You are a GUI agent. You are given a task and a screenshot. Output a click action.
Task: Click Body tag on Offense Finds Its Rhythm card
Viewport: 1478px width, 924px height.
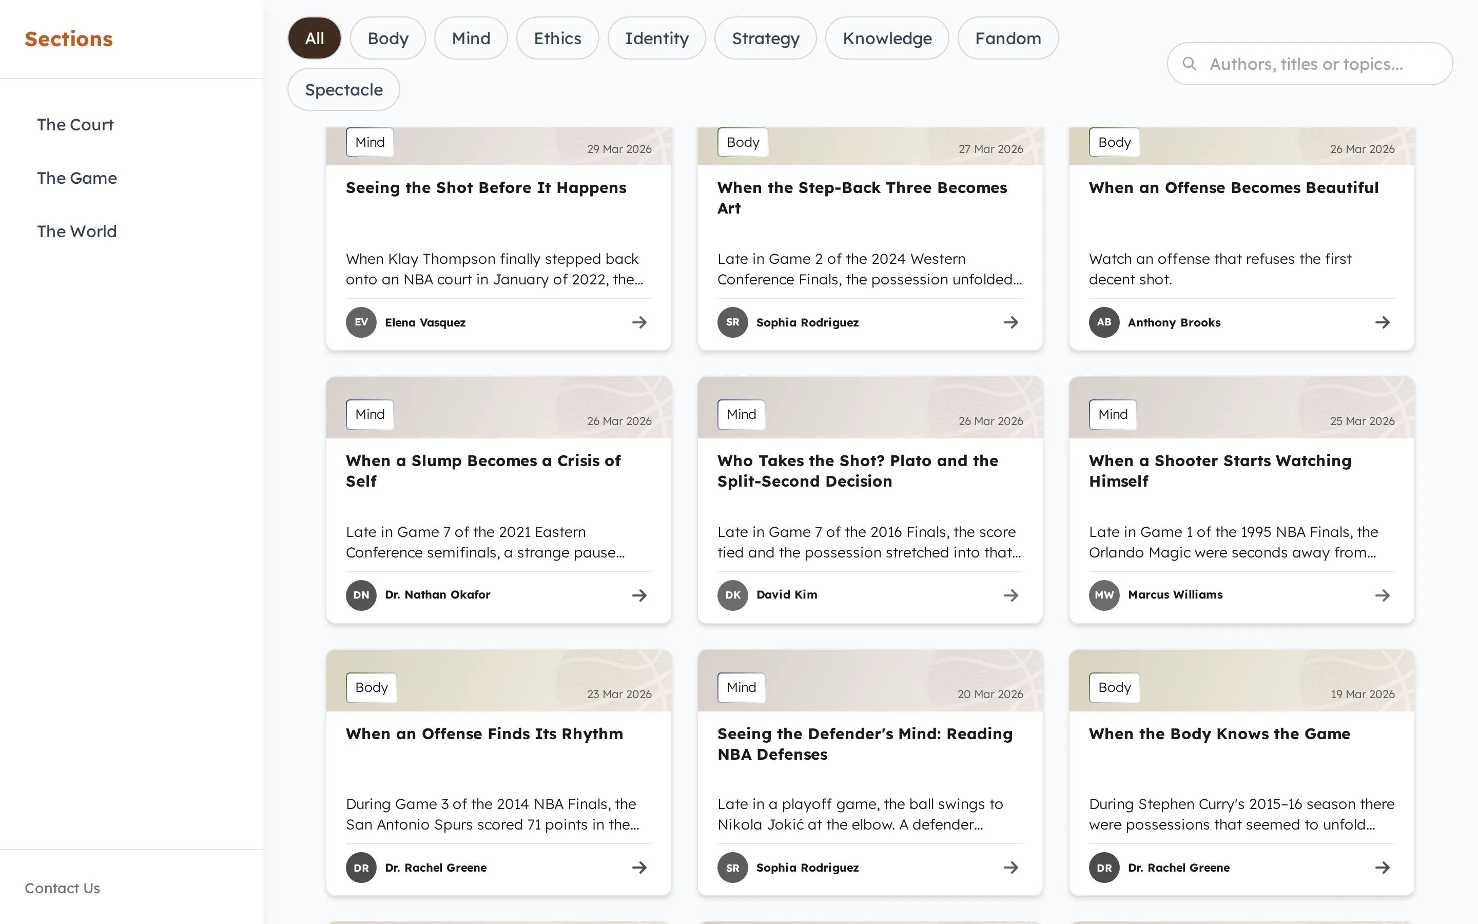click(372, 687)
